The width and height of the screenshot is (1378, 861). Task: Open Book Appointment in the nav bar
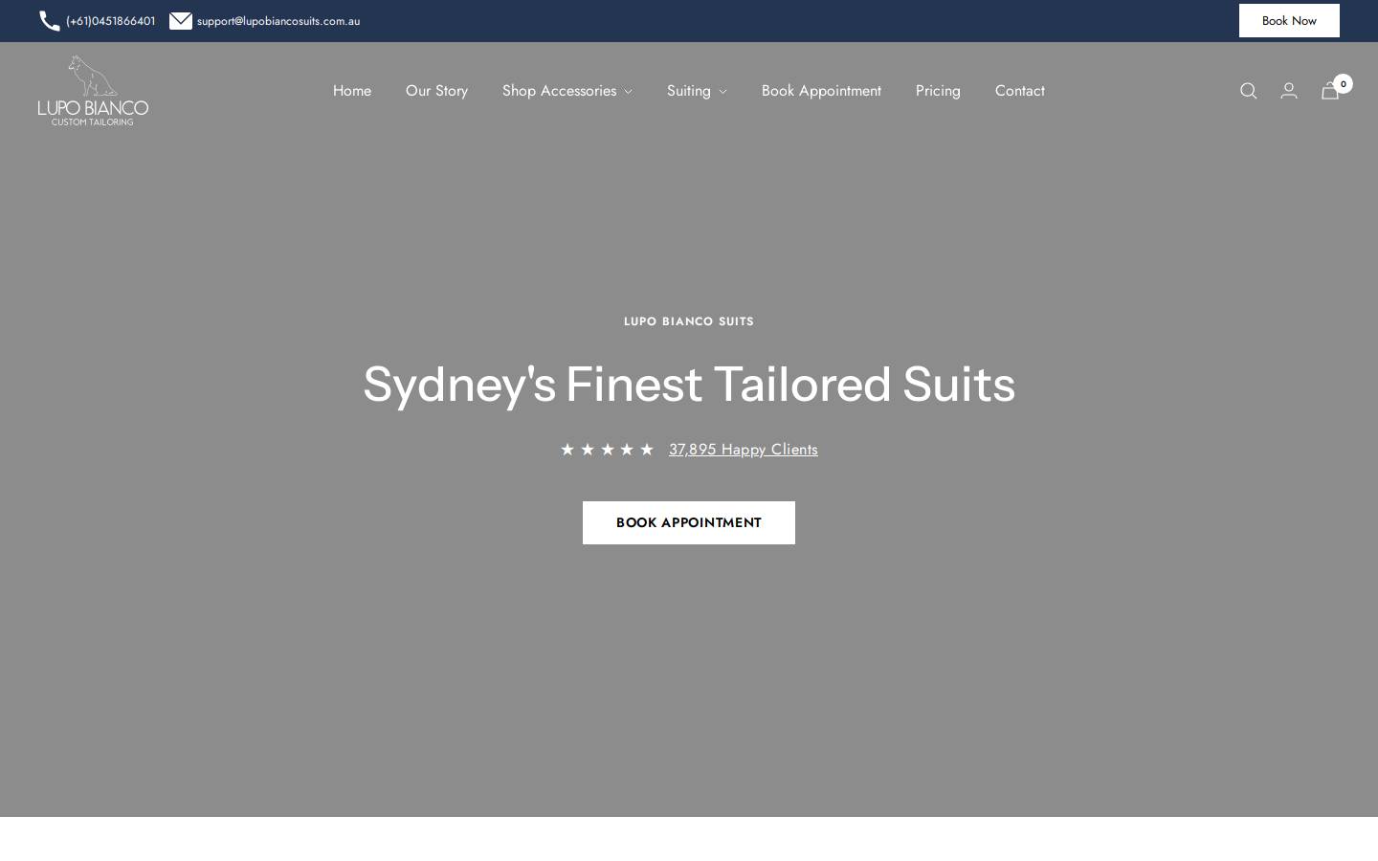(x=821, y=91)
